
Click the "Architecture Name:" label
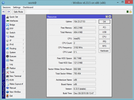[x=64, y=80]
